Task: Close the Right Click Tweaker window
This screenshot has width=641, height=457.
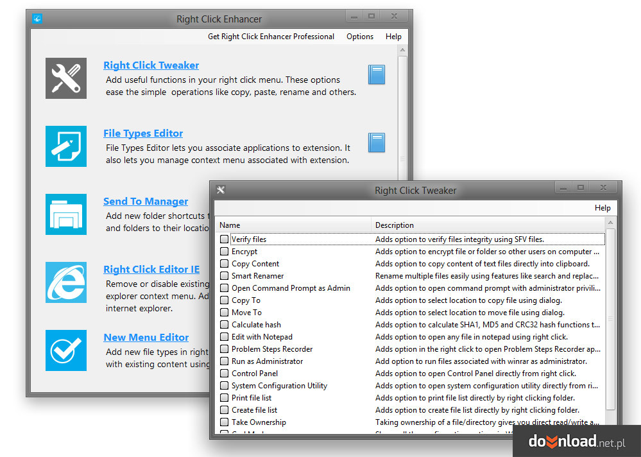Action: [x=603, y=187]
